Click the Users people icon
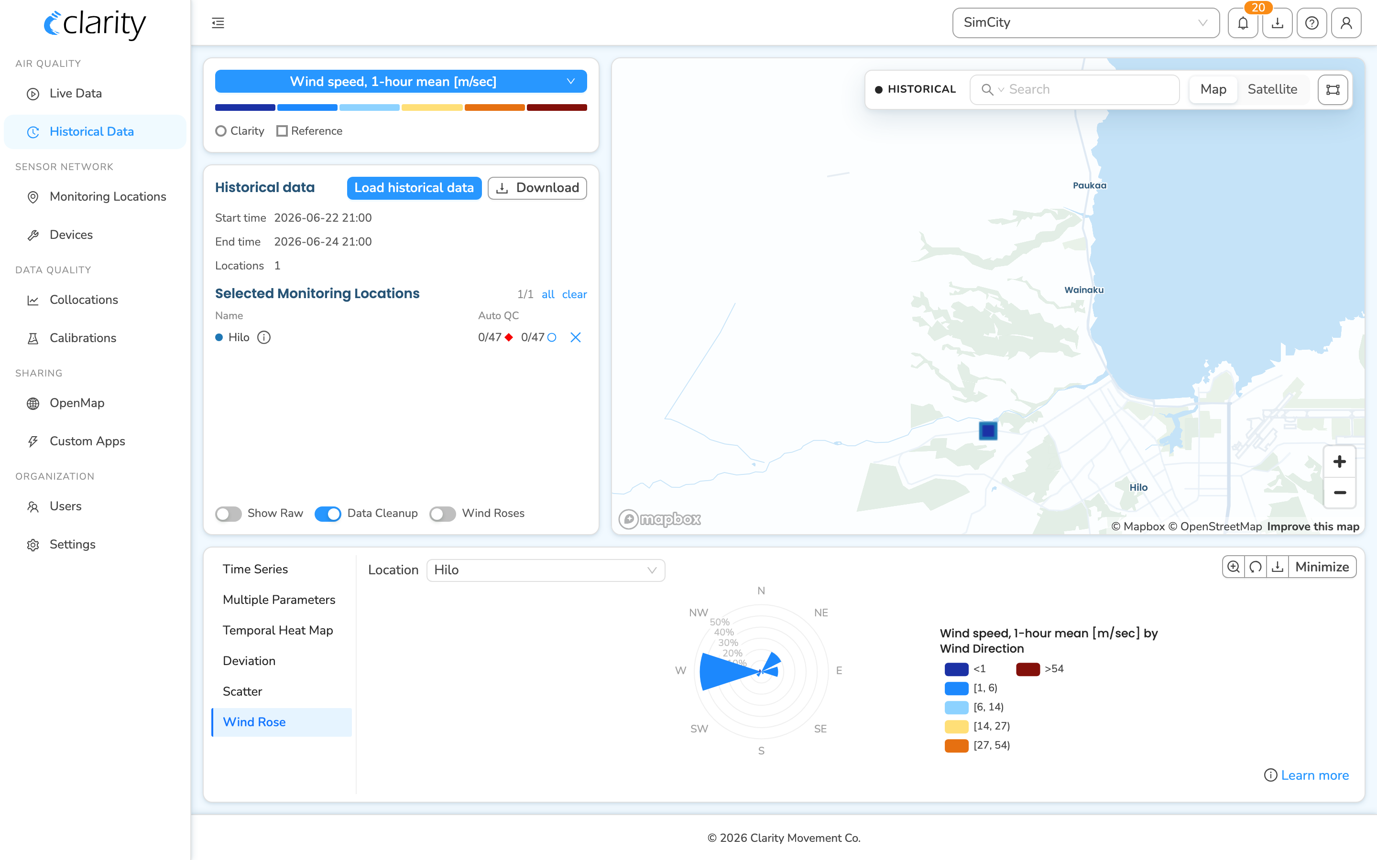This screenshot has height=860, width=1377. click(33, 506)
